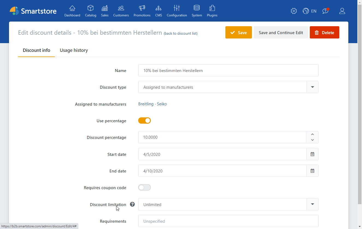Expand the Discount type dropdown
The image size is (362, 229).
pos(313,87)
